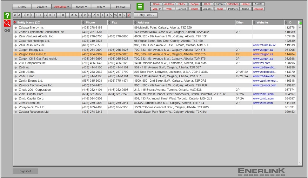308x178 pixels.
Task: Sort by the Address column arrow
Action: [x=135, y=22]
